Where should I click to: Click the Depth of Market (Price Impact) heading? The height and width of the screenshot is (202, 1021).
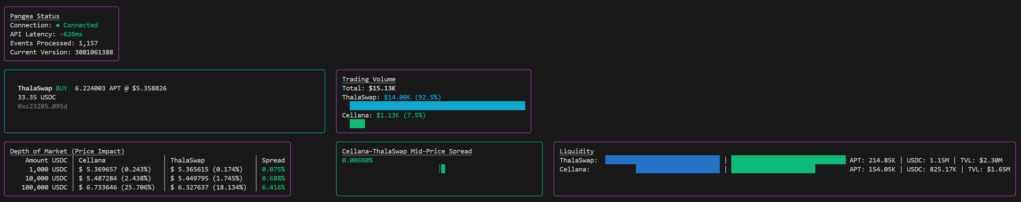(67, 151)
